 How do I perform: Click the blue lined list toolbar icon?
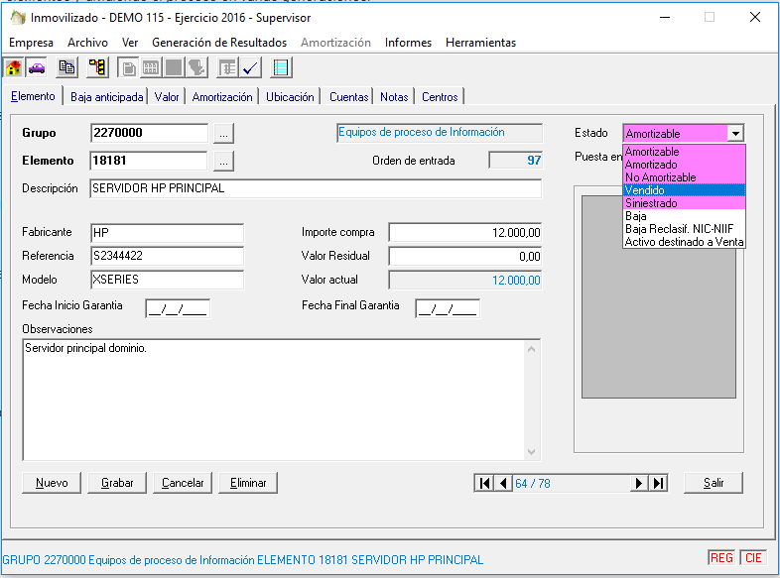pyautogui.click(x=281, y=67)
